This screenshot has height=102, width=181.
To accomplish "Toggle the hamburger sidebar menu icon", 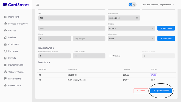I will 38,5.
